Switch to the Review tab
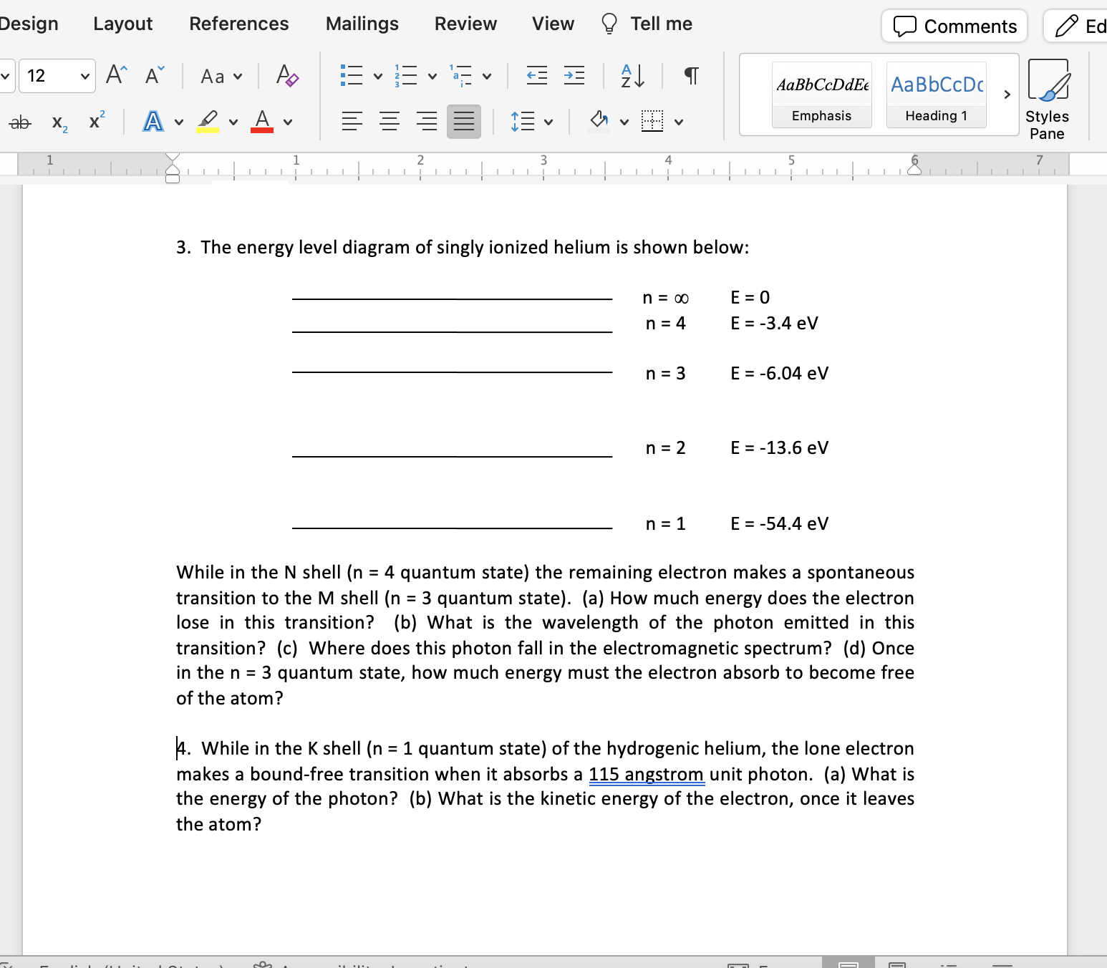 pyautogui.click(x=466, y=24)
